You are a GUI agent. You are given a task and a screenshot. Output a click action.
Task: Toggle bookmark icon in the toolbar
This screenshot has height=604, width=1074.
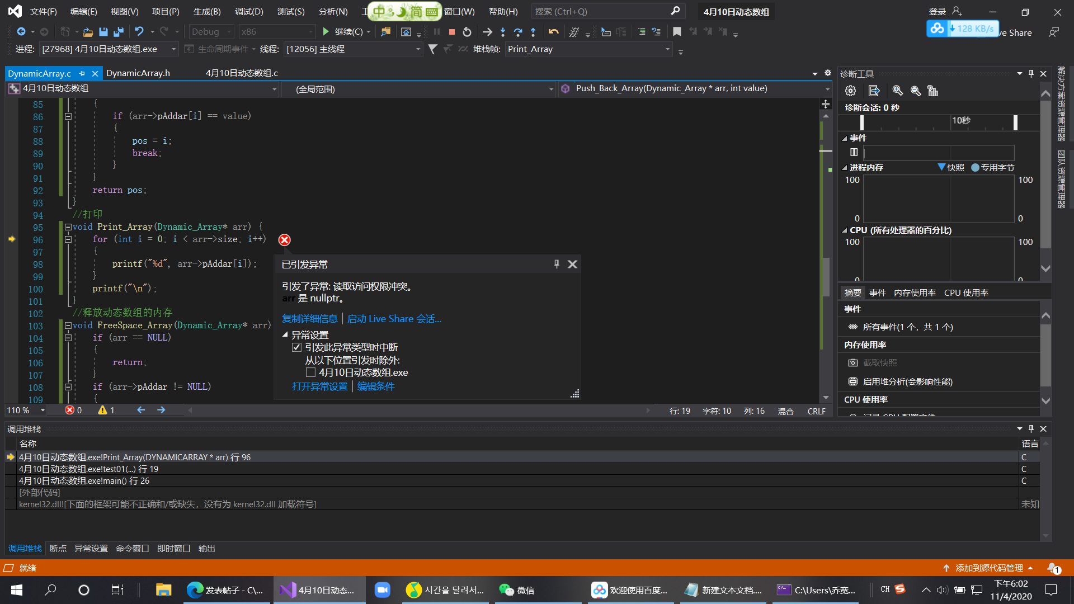tap(677, 32)
